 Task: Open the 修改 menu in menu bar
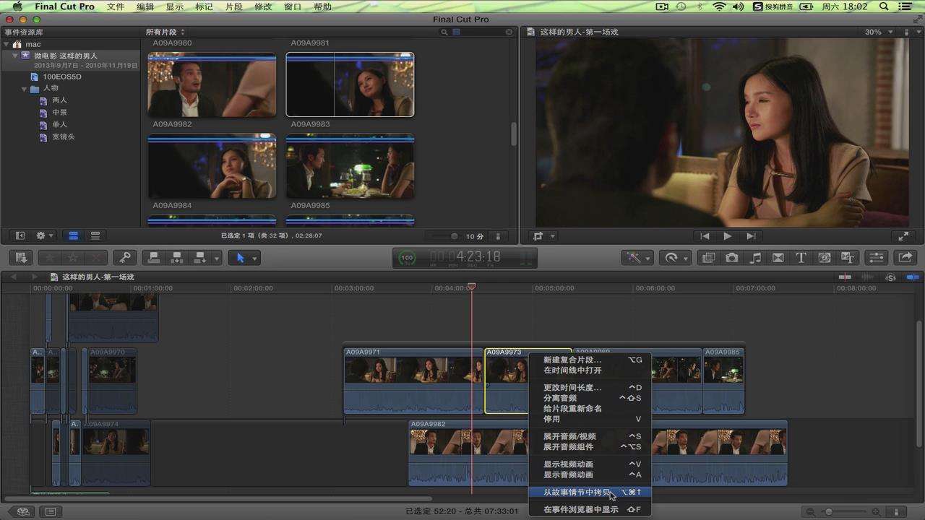(263, 6)
